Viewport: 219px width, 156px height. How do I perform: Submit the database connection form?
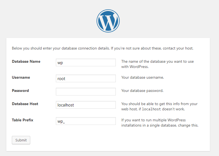coord(21,140)
